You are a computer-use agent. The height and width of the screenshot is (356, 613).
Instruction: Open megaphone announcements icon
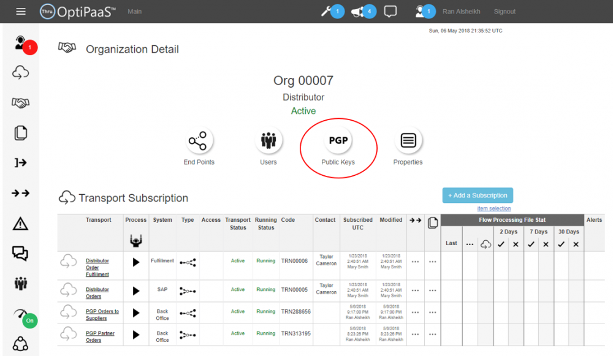357,12
